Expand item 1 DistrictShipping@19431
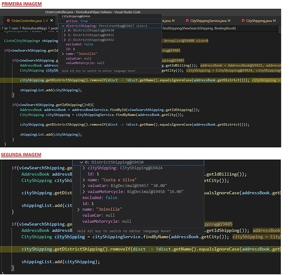The image size is (300, 275). tap(65, 35)
